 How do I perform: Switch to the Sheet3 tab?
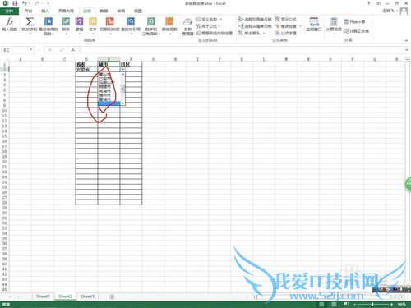point(87,297)
